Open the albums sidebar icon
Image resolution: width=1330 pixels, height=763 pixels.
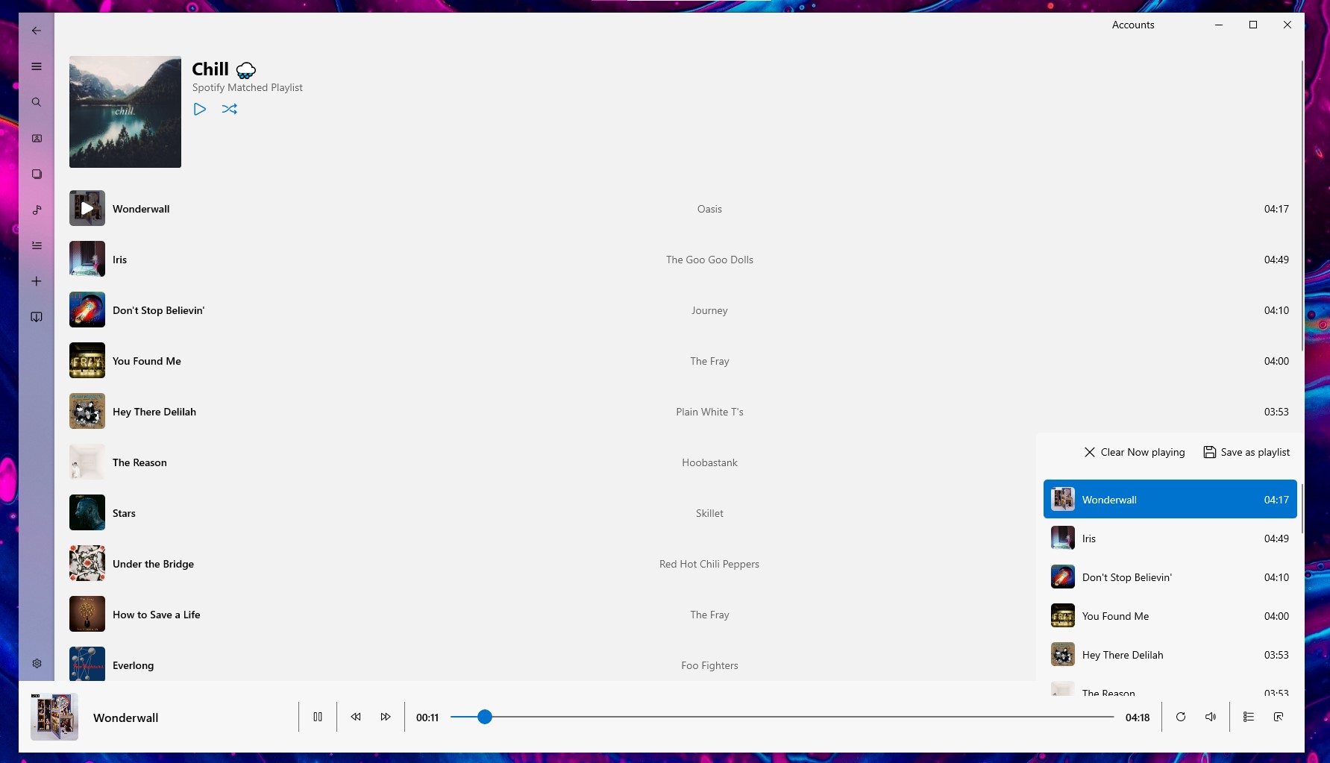click(37, 174)
